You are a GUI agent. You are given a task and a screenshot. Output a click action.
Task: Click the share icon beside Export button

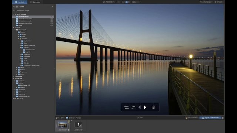click(223, 118)
